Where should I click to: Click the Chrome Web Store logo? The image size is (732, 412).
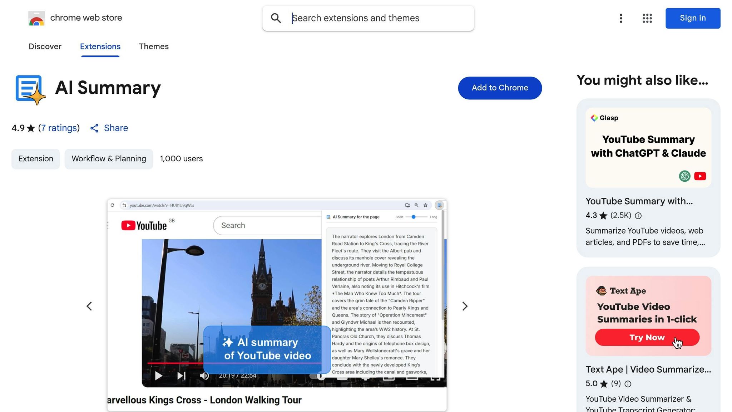[x=36, y=18]
